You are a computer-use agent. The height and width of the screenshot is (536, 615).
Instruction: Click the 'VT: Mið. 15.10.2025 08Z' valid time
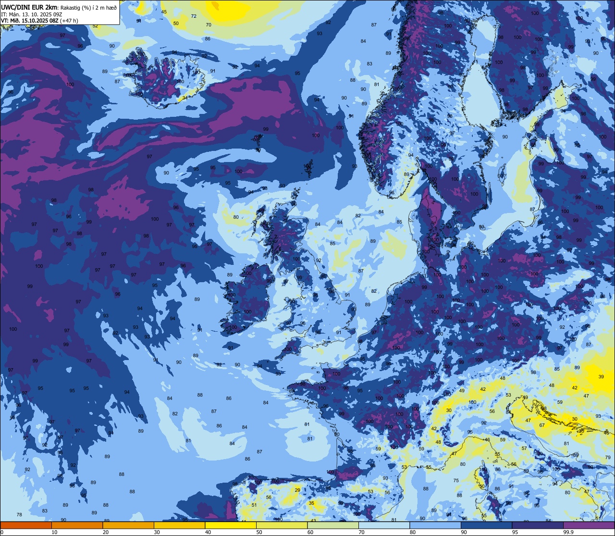tap(29, 21)
